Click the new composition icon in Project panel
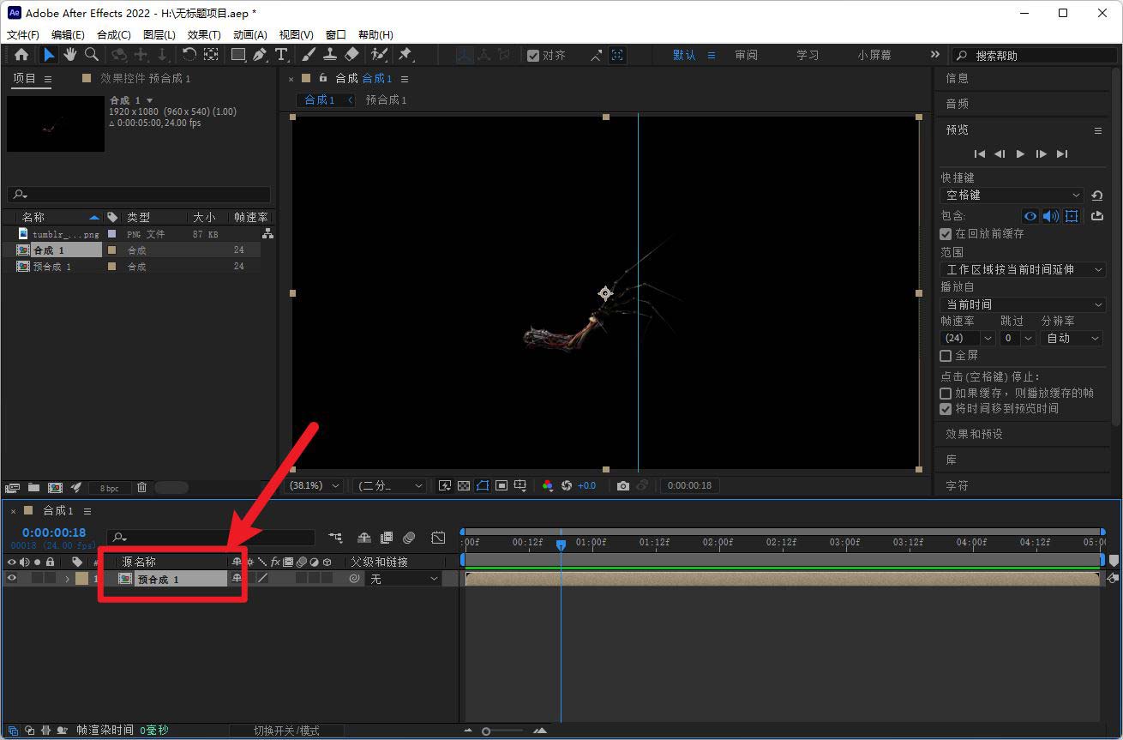Screen dimensions: 1123x740 click(55, 487)
